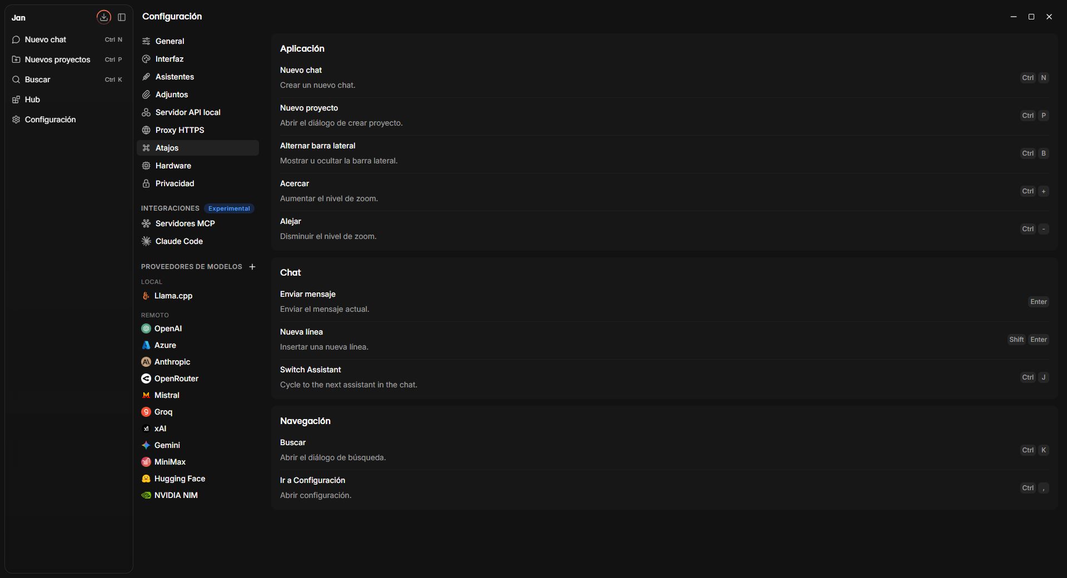Click the Proxy HTTPS globe icon
Viewport: 1067px width, 578px height.
(146, 130)
